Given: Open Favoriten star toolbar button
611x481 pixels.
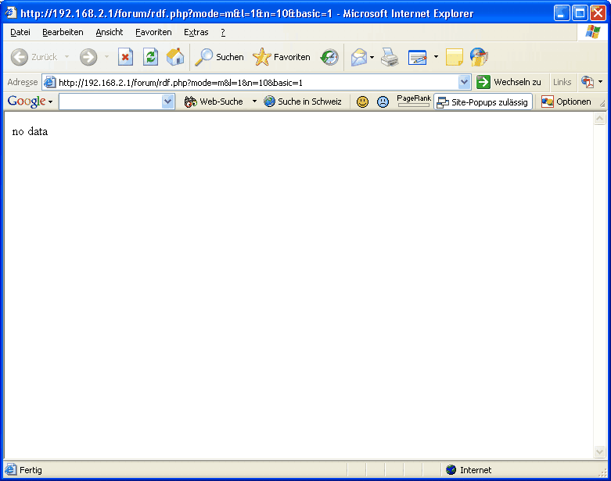Looking at the screenshot, I should tap(282, 57).
